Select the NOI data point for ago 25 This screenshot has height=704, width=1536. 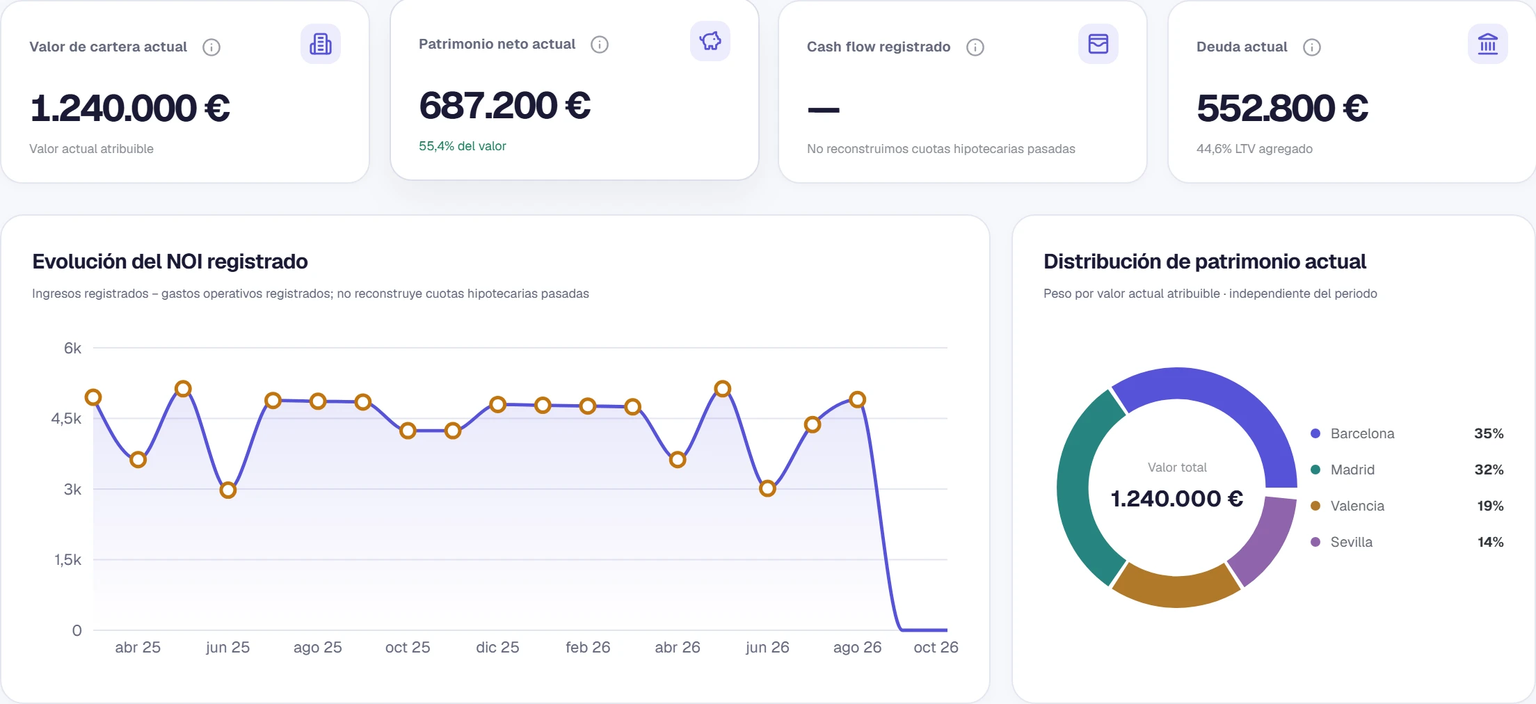[x=318, y=401]
